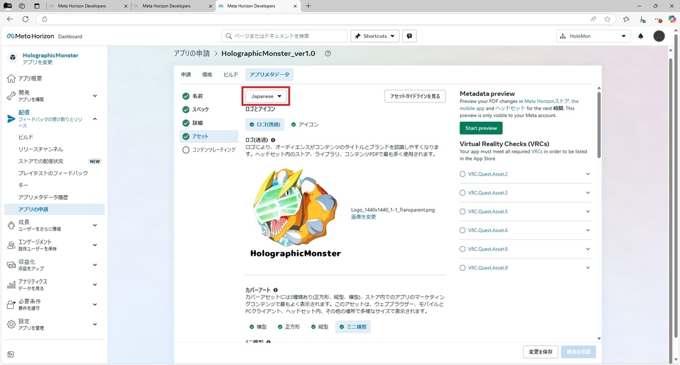
Task: Click the favorites star icon in address bar
Action: tap(607, 19)
